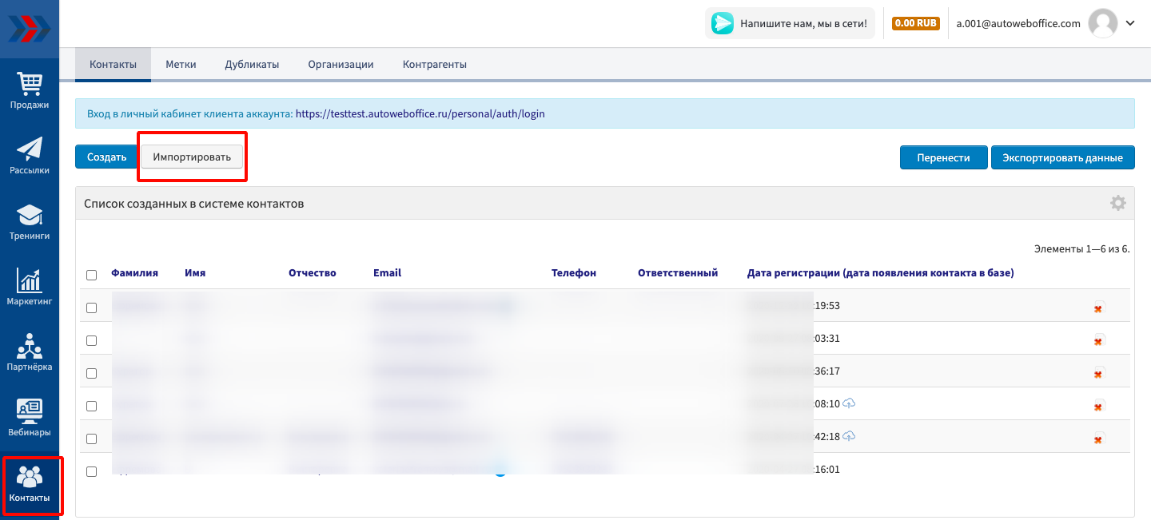The height and width of the screenshot is (520, 1151).
Task: Open the Вебинары section icon
Action: [30, 418]
